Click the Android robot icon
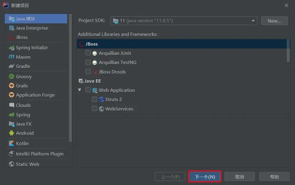Viewport: 295px width, 185px height. tap(12, 133)
